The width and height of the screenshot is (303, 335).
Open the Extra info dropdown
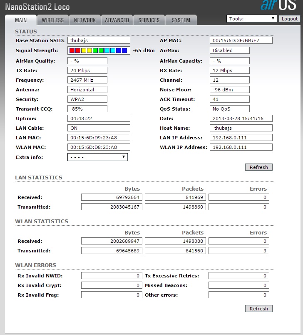point(97,157)
